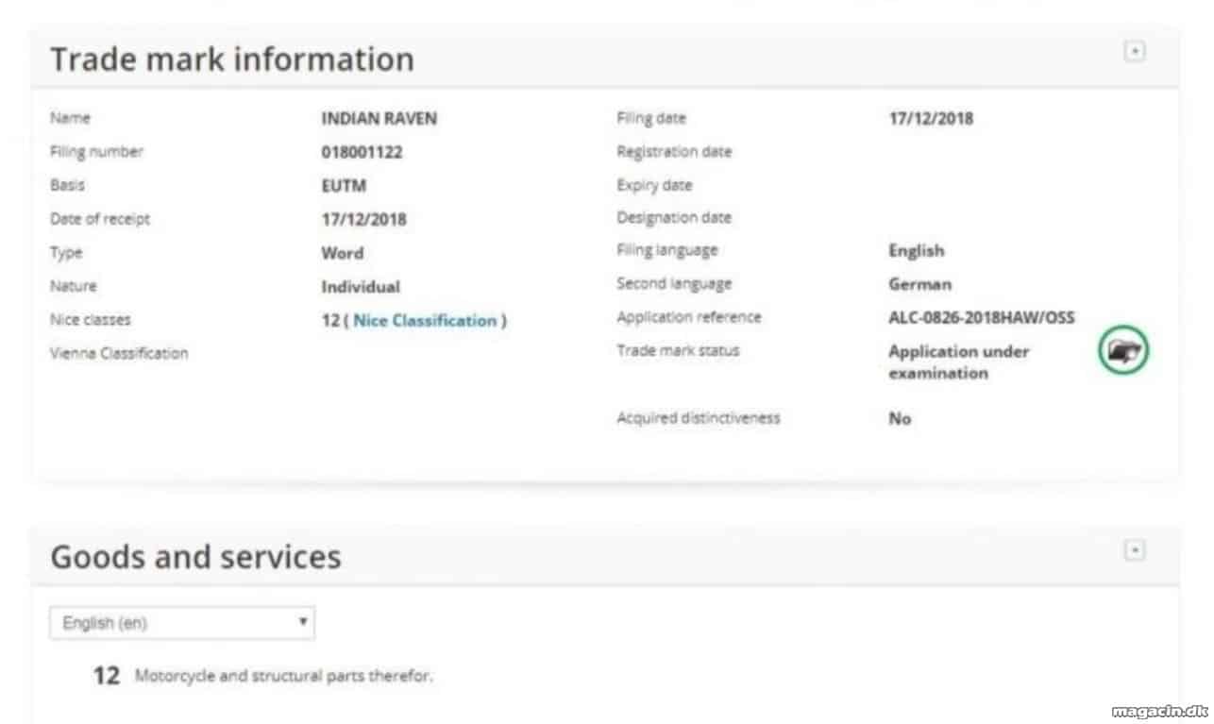The width and height of the screenshot is (1214, 724).
Task: Open the Nice Classification link
Action: click(424, 320)
